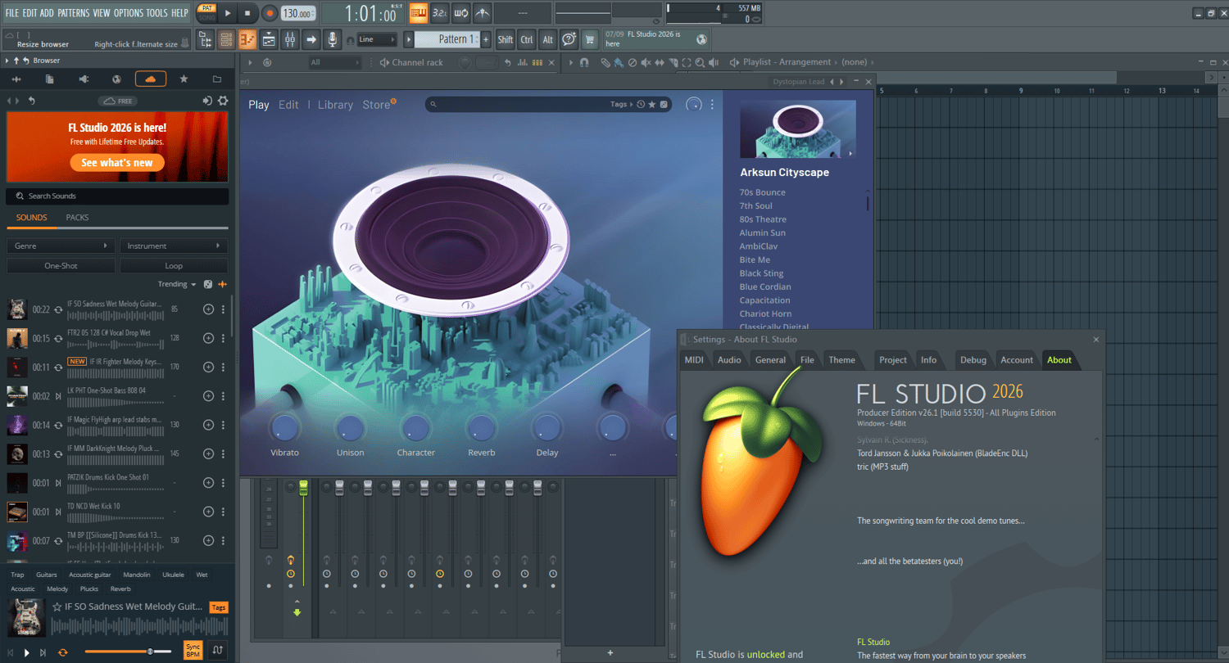Open the Audio tab in Settings

point(729,359)
